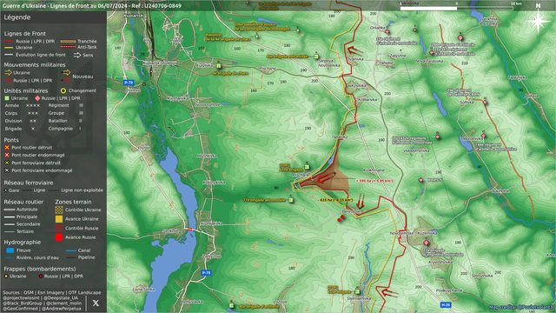
Task: Click the green Ukraine unit square in legend
Action: click(x=7, y=98)
